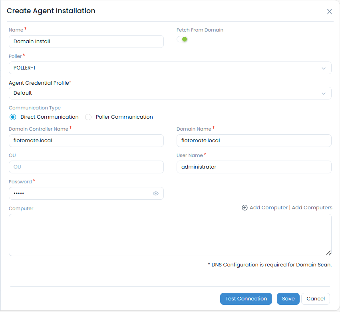Image resolution: width=340 pixels, height=312 pixels.
Task: Select Poller Communication radio button
Action: click(x=88, y=117)
